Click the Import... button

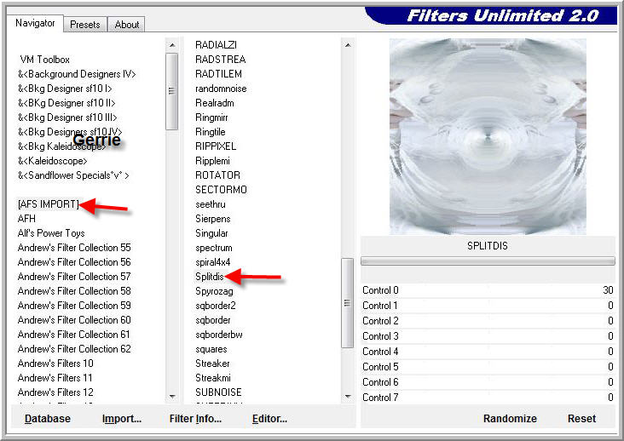(x=122, y=419)
